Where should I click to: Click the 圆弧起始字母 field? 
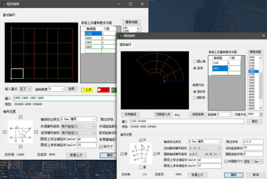253,154
